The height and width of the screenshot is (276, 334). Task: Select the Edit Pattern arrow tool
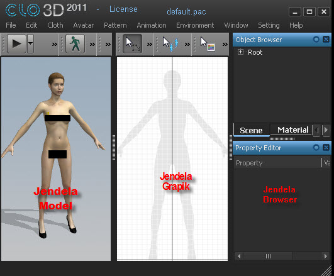[133, 44]
